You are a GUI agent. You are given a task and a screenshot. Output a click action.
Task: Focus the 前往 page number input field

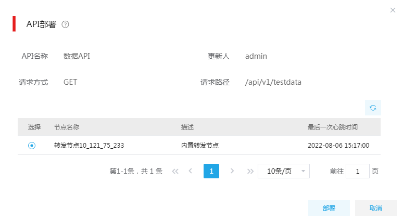pos(358,171)
